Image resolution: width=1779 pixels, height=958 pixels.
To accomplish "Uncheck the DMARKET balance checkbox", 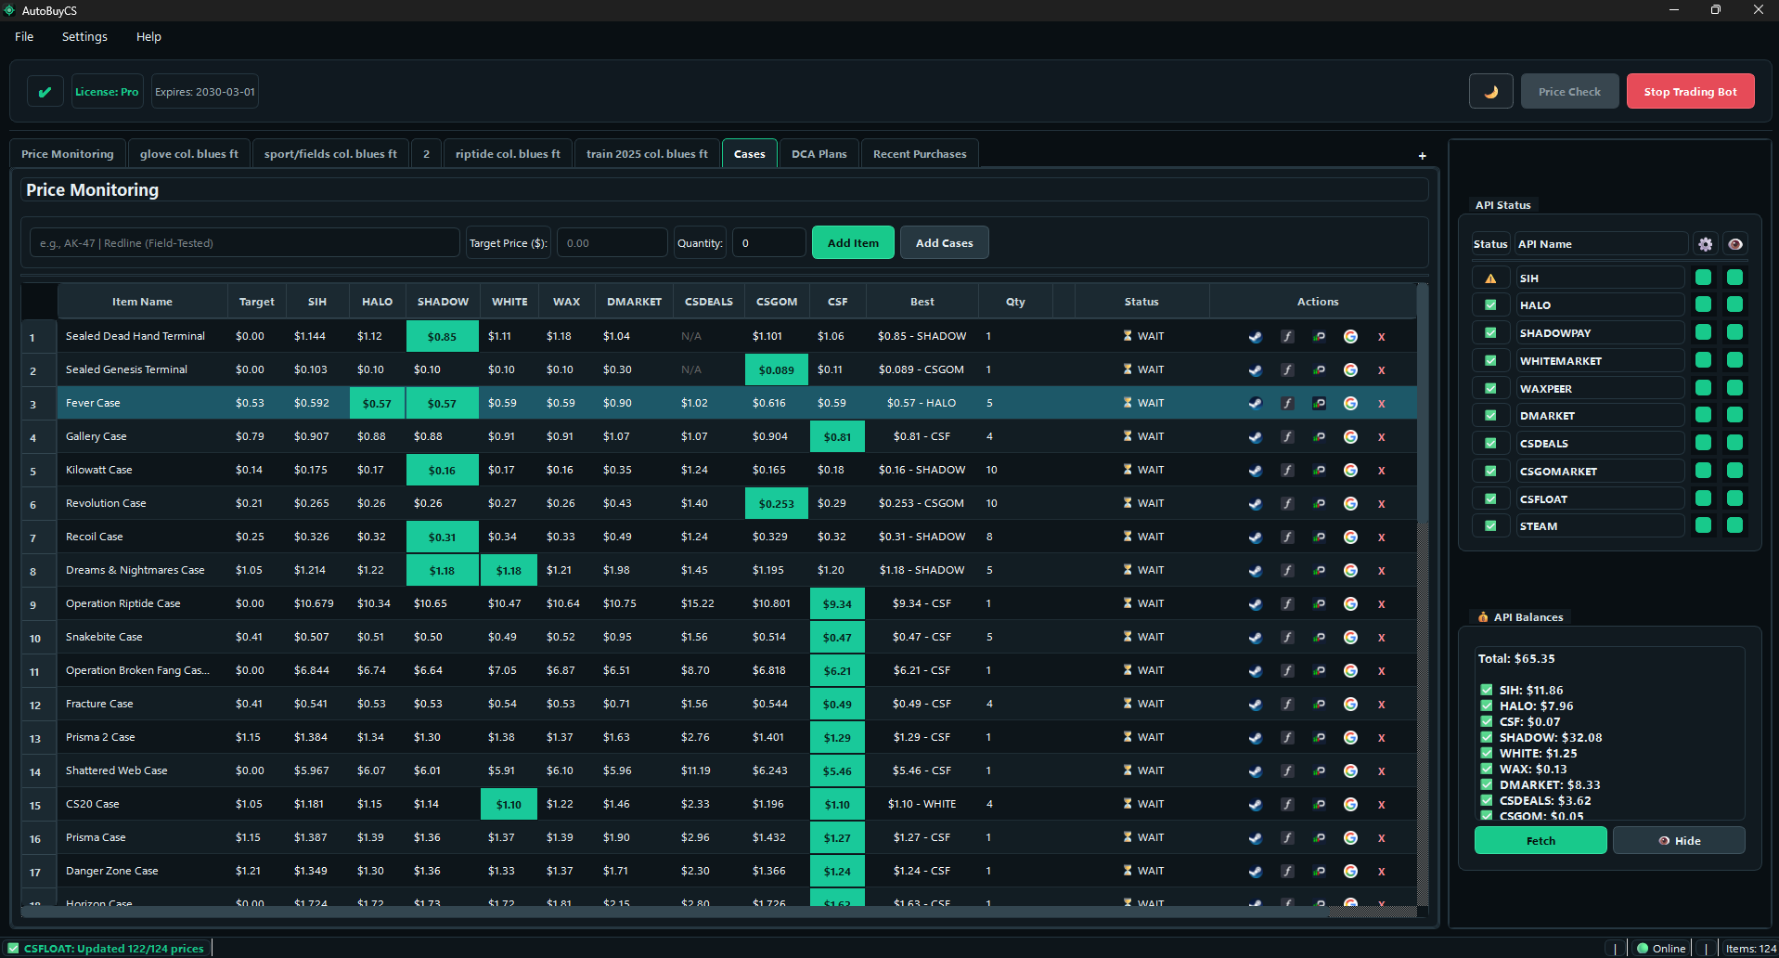I will tap(1487, 784).
